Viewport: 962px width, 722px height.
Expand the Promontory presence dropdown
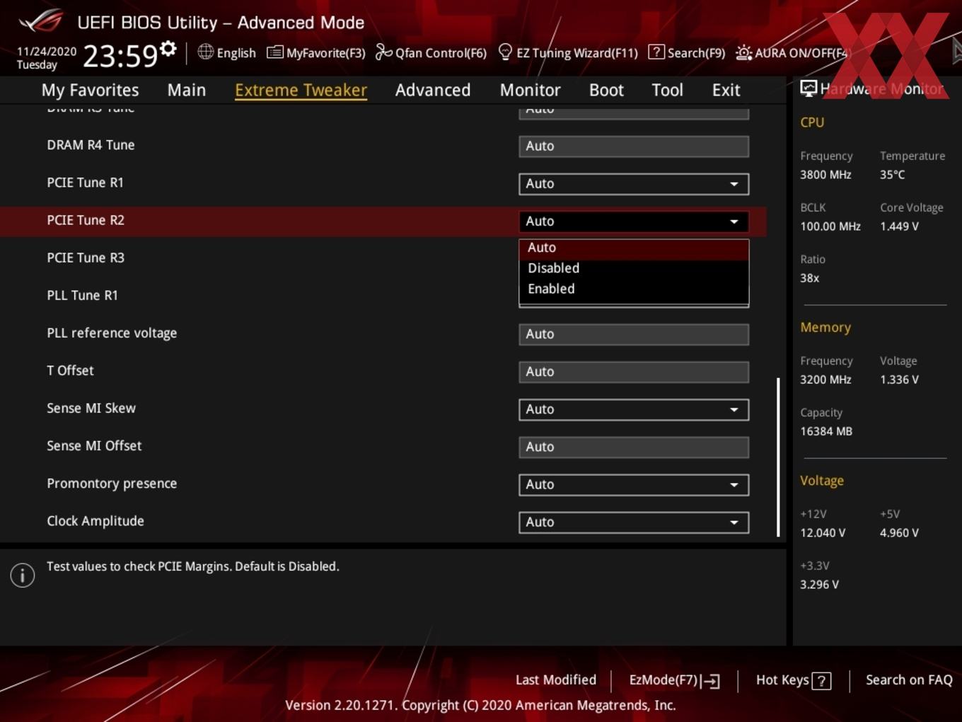[x=634, y=484]
